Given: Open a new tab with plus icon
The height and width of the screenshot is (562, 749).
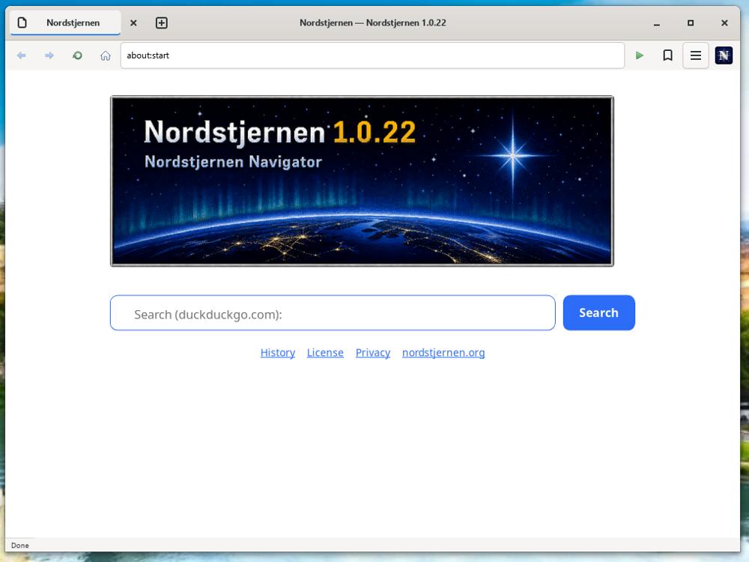Looking at the screenshot, I should click(x=162, y=23).
